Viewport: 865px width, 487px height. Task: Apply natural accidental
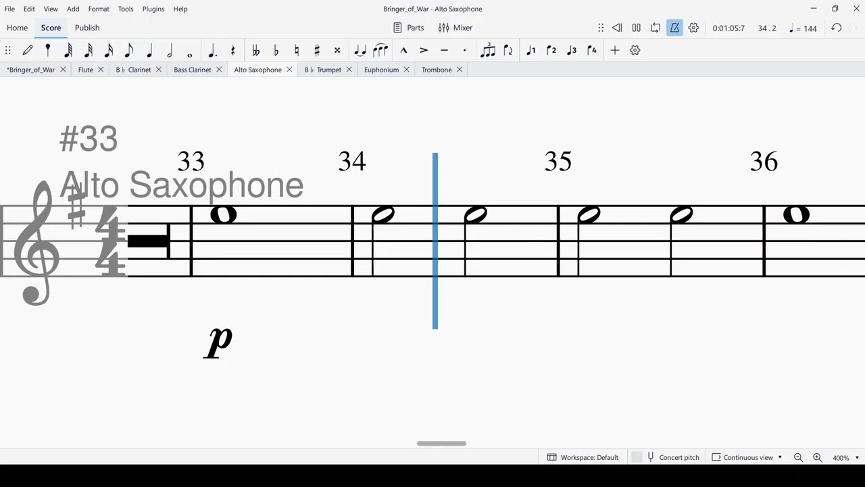296,50
